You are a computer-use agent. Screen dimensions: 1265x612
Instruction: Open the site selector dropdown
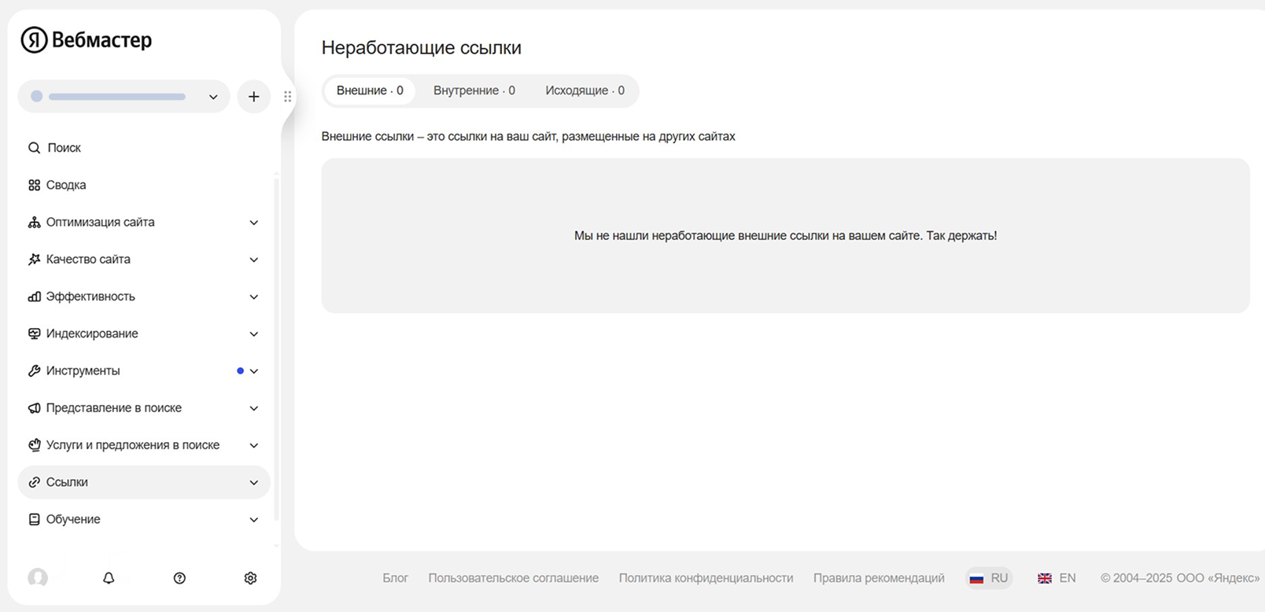124,97
